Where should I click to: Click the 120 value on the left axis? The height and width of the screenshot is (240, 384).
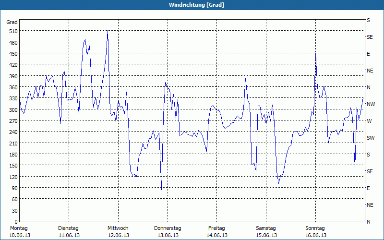[13, 177]
